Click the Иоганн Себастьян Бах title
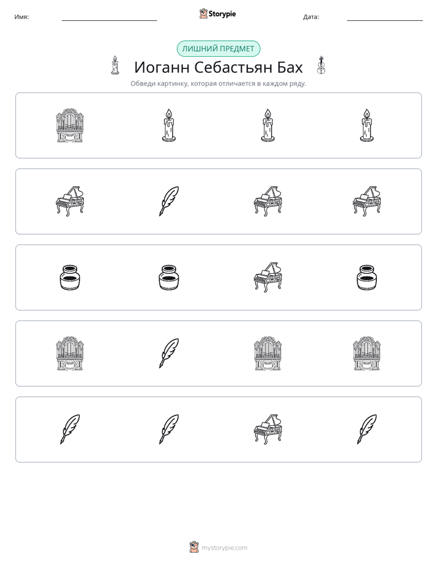Viewport: 437px width, 565px height. pyautogui.click(x=218, y=67)
